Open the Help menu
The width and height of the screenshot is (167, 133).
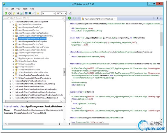tap(32, 9)
